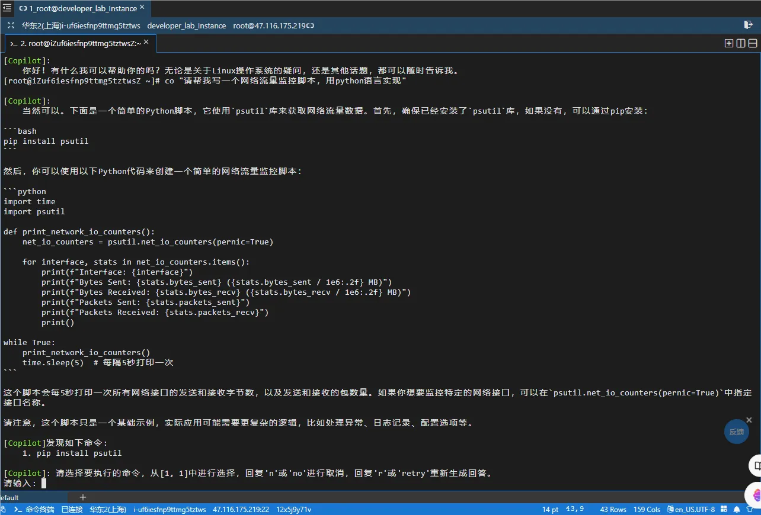
Task: Select terminal tab 2. root@iZuf6iesfnp9ttmg5tztwsZ
Action: (x=81, y=43)
